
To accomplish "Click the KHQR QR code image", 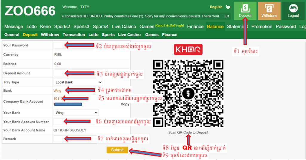I will click(x=188, y=94).
